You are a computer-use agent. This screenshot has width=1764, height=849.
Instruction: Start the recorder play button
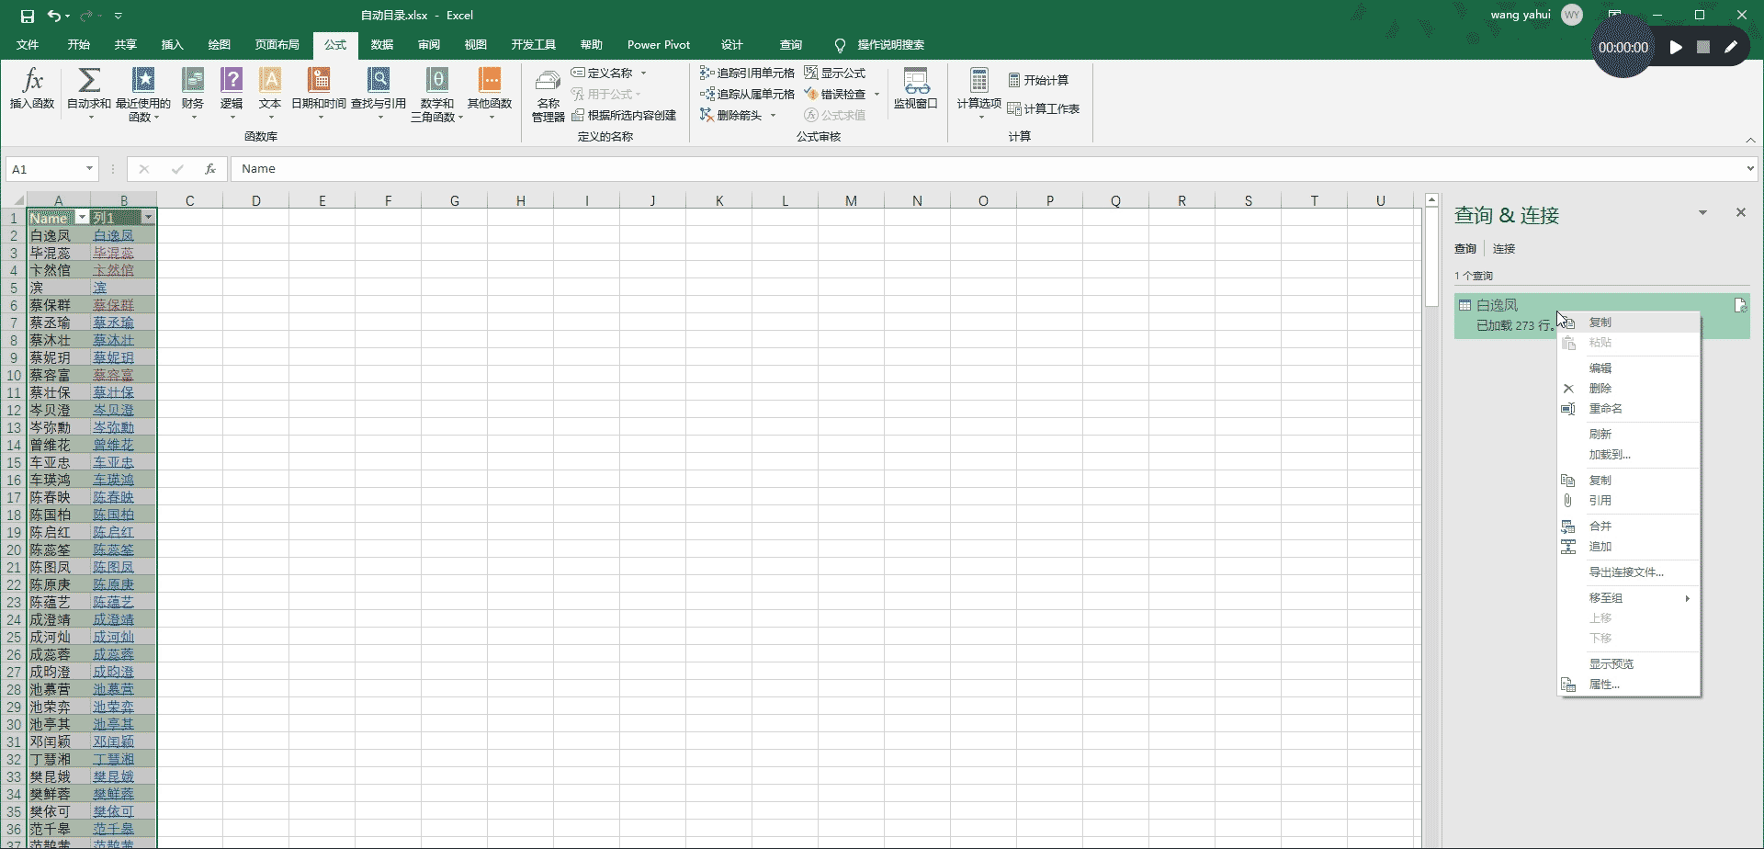click(1676, 47)
